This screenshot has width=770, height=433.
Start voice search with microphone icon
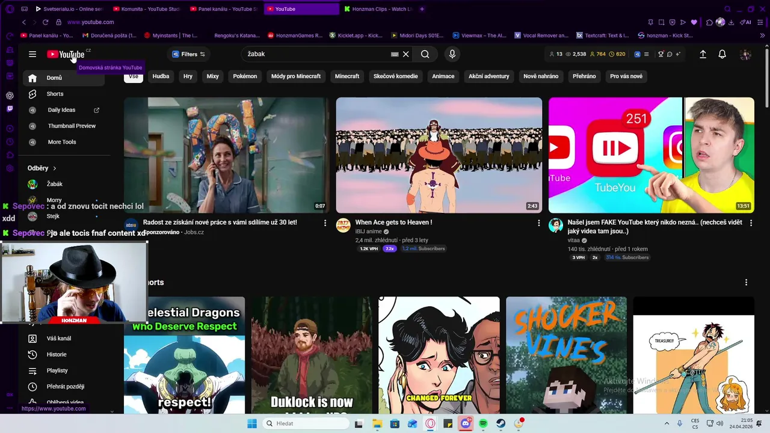(452, 54)
